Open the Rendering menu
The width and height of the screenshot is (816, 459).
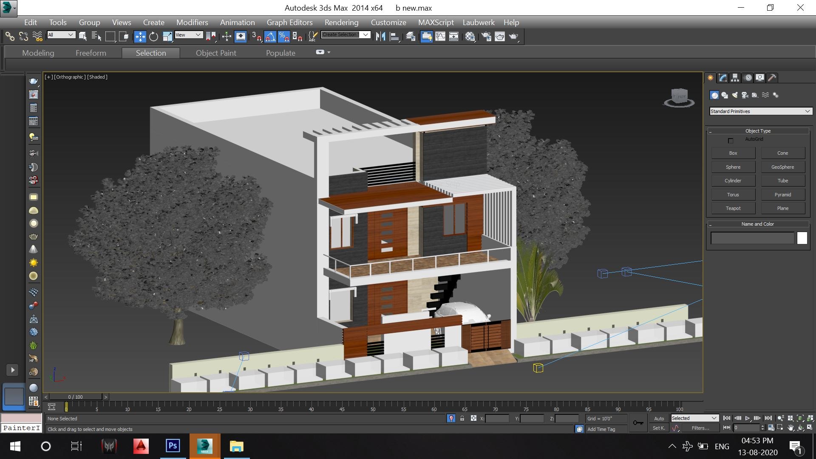click(341, 23)
